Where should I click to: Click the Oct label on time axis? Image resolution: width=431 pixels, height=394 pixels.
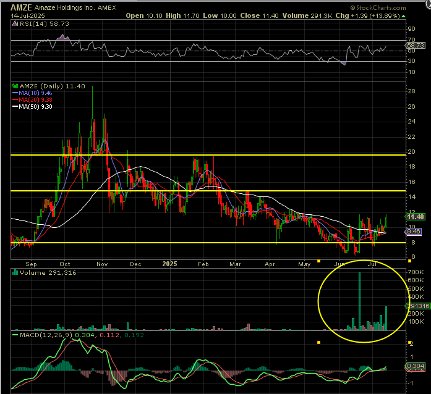pyautogui.click(x=65, y=264)
